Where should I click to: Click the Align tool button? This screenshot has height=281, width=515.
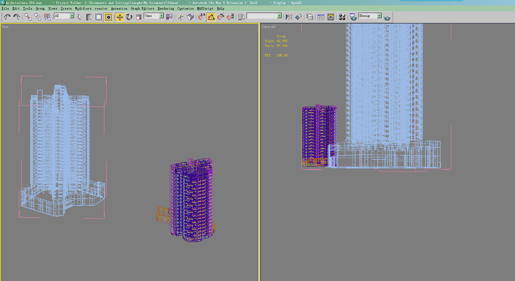298,17
